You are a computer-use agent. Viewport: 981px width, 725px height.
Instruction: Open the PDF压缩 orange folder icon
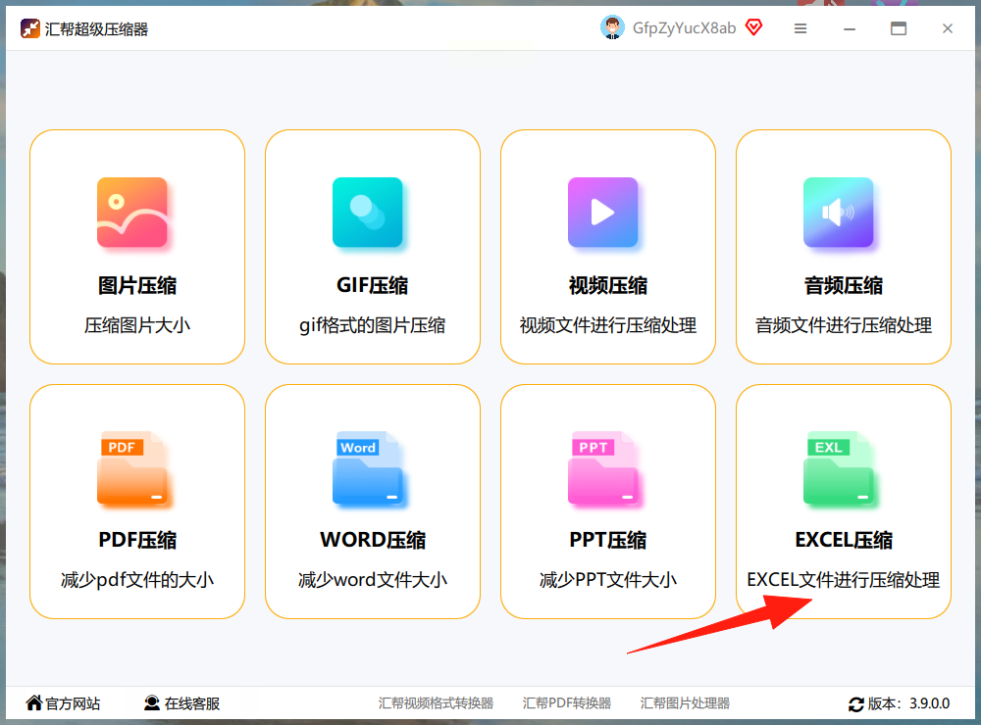coord(132,467)
